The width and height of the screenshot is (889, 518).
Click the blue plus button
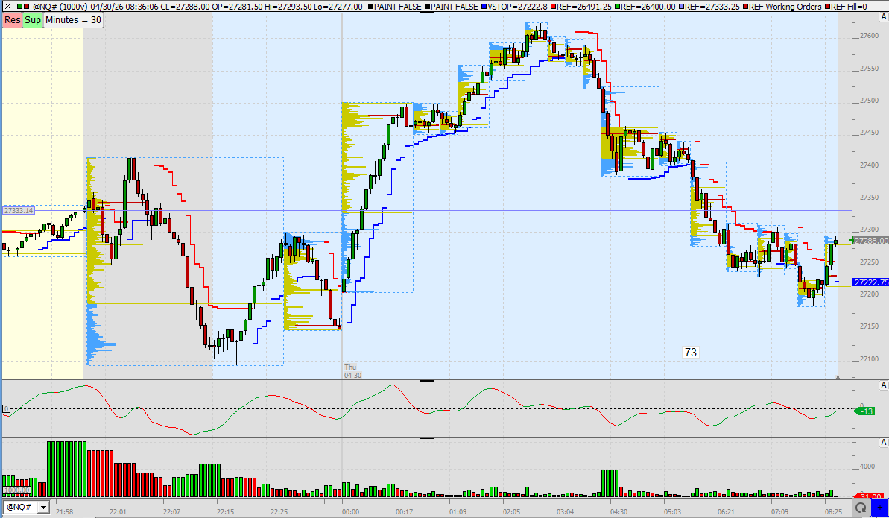(879, 507)
